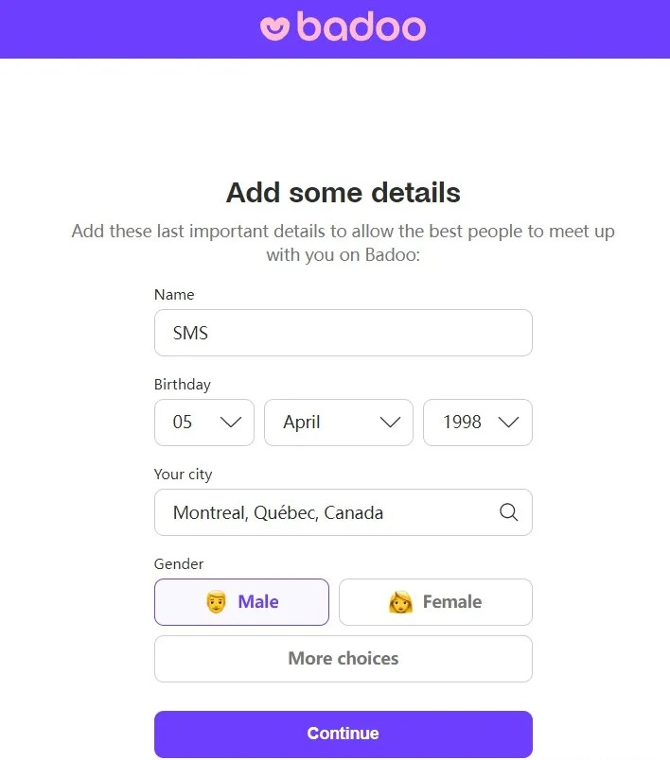The height and width of the screenshot is (760, 670).
Task: Click the badoo wordmark in the header
Action: pyautogui.click(x=361, y=27)
